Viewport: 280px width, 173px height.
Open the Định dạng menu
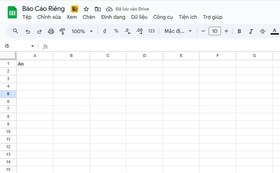[x=113, y=17]
